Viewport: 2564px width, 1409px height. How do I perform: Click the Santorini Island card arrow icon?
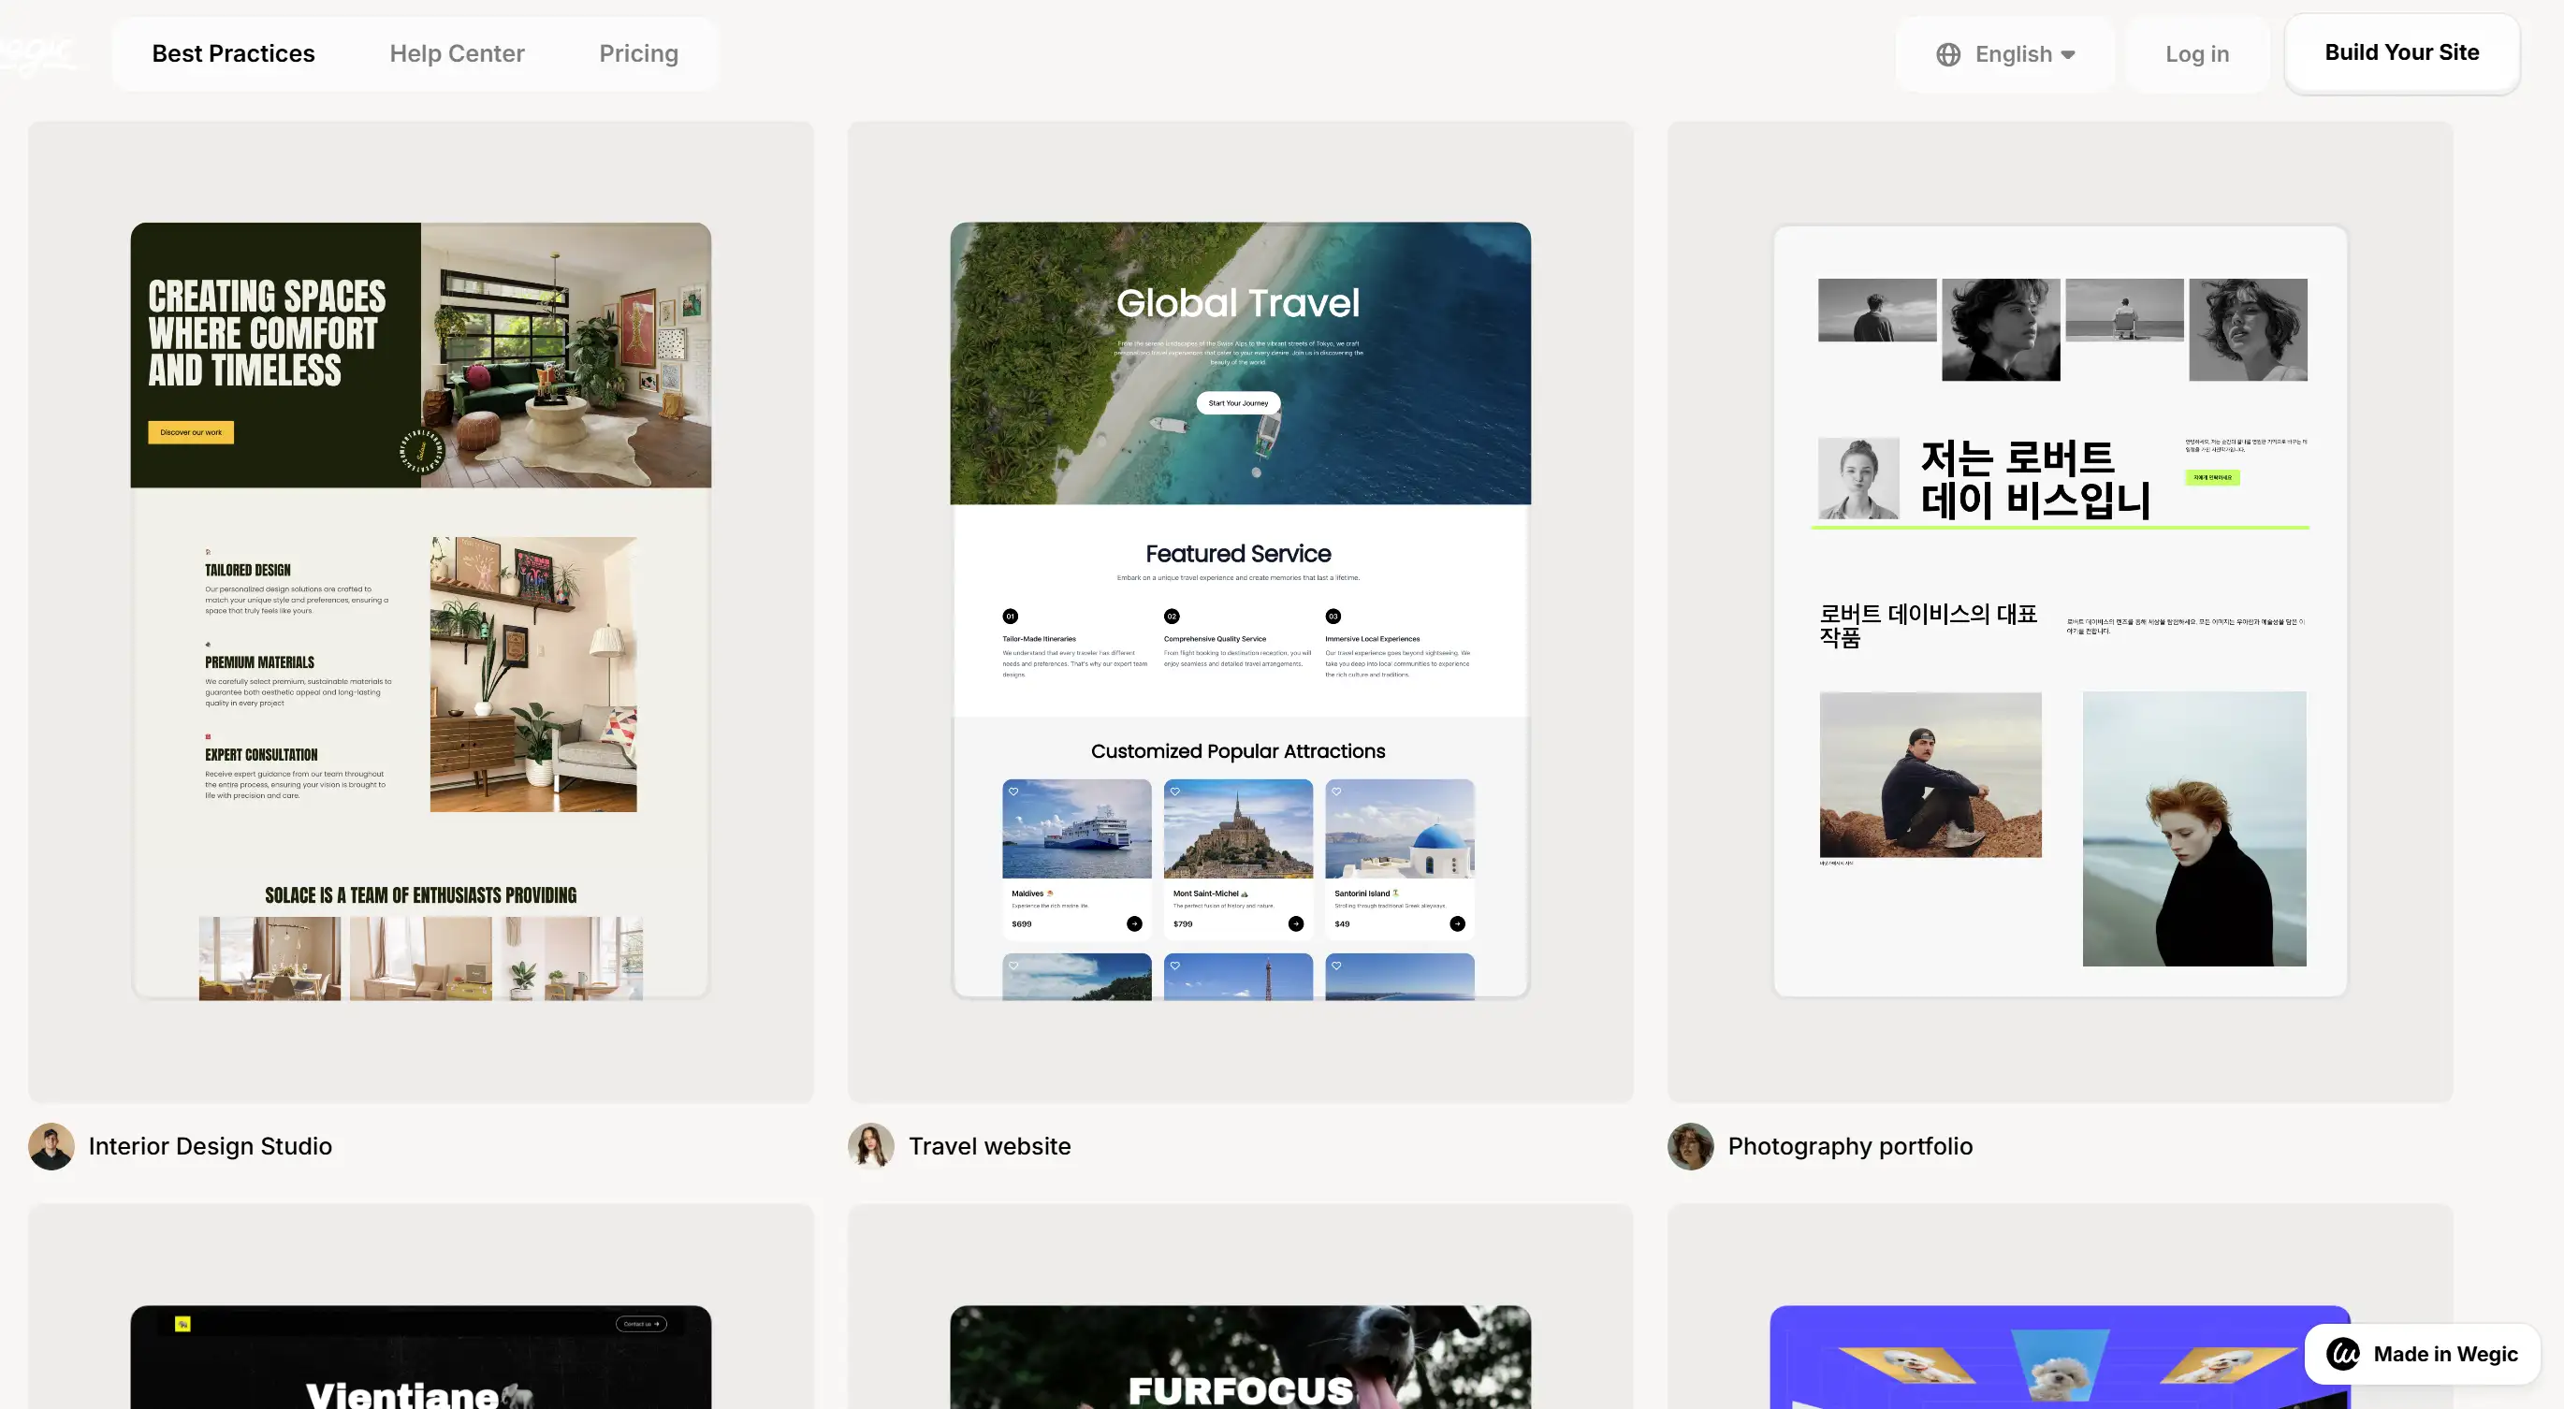click(1457, 924)
